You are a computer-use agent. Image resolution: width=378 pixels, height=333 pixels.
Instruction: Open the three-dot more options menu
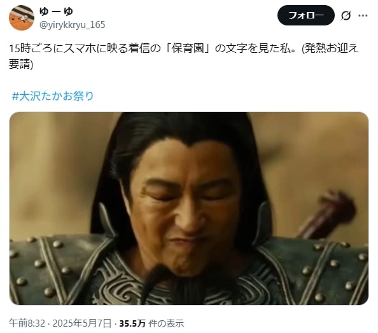pyautogui.click(x=363, y=16)
